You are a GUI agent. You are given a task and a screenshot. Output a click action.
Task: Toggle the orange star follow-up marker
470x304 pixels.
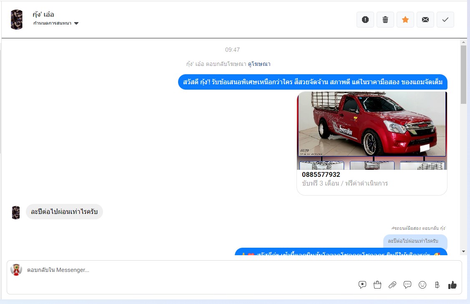[x=405, y=20]
